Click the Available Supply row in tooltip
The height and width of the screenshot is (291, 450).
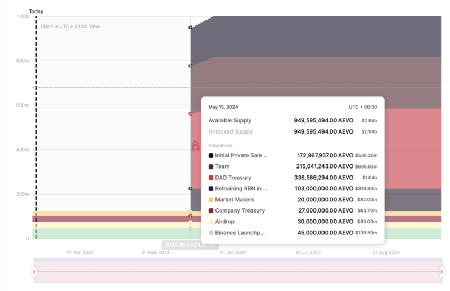coord(293,120)
